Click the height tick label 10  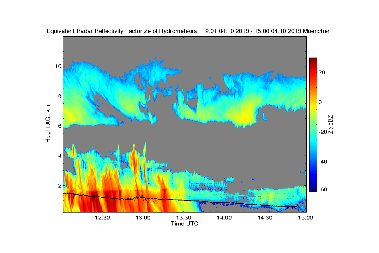point(58,66)
